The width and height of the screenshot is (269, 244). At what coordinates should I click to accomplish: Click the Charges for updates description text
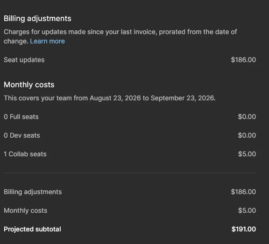click(x=120, y=36)
